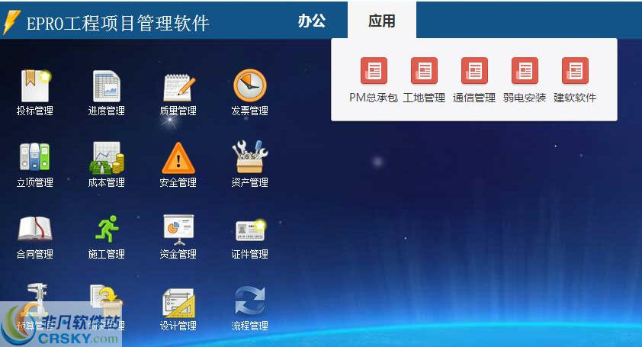642x347 pixels.
Task: Open 证件管理 ID card icon
Action: click(251, 230)
